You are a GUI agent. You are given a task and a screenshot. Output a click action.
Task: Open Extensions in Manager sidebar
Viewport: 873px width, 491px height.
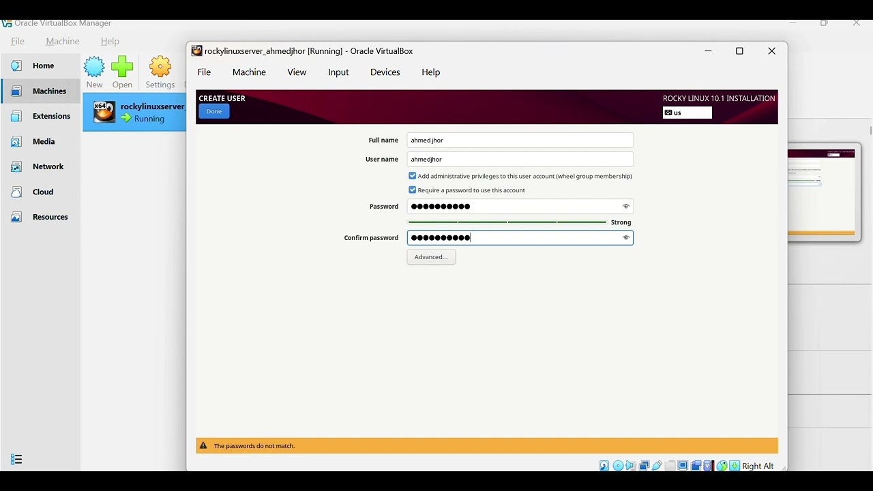point(40,116)
